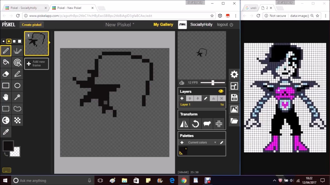The height and width of the screenshot is (185, 330).
Task: Toggle layer visibility eye in Layers panel
Action: (221, 91)
